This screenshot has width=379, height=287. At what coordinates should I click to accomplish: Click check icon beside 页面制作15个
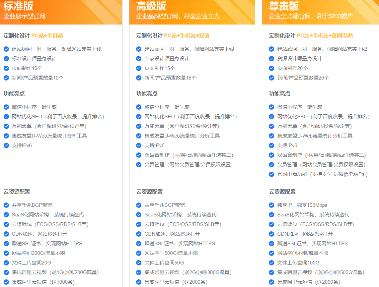tap(139, 68)
